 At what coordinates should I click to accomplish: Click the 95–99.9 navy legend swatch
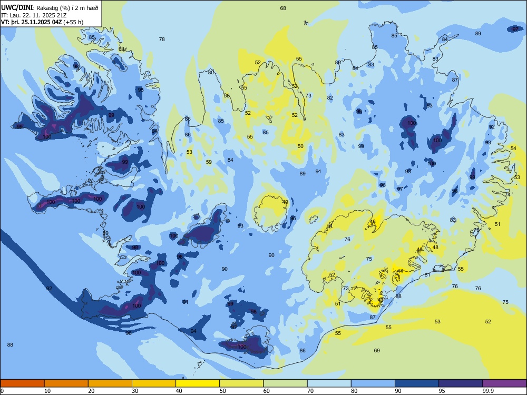pos(461,383)
